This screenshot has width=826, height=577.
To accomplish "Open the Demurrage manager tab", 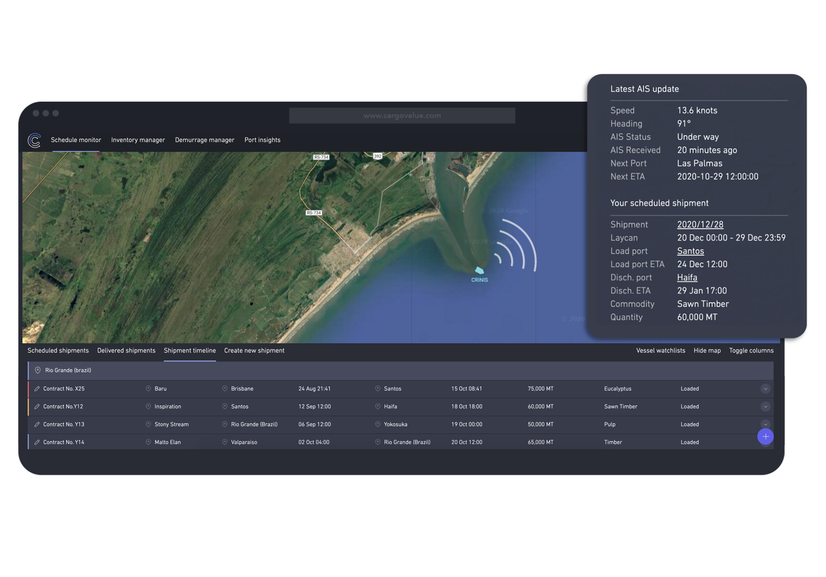I will point(205,140).
